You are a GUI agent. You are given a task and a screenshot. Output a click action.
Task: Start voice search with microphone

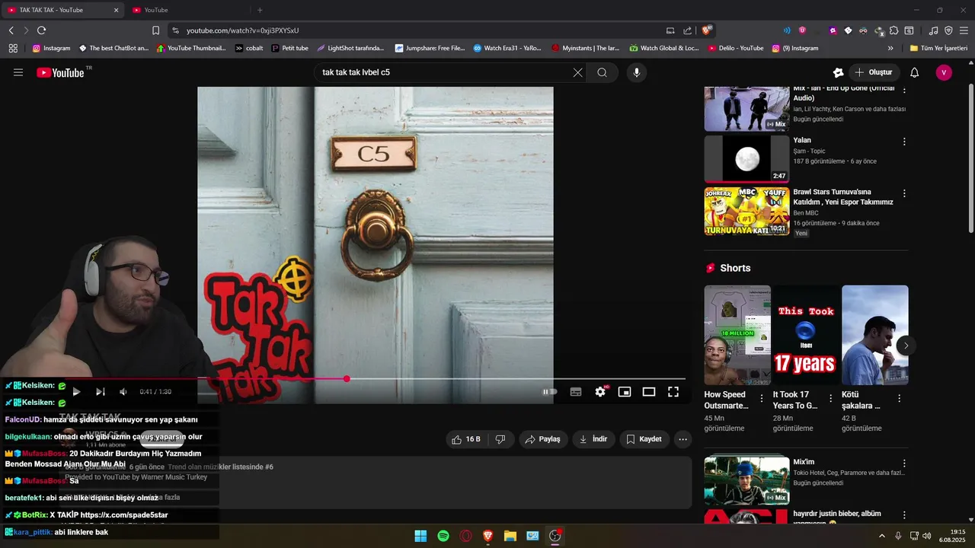click(637, 72)
